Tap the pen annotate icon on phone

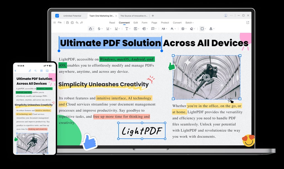click(30, 71)
